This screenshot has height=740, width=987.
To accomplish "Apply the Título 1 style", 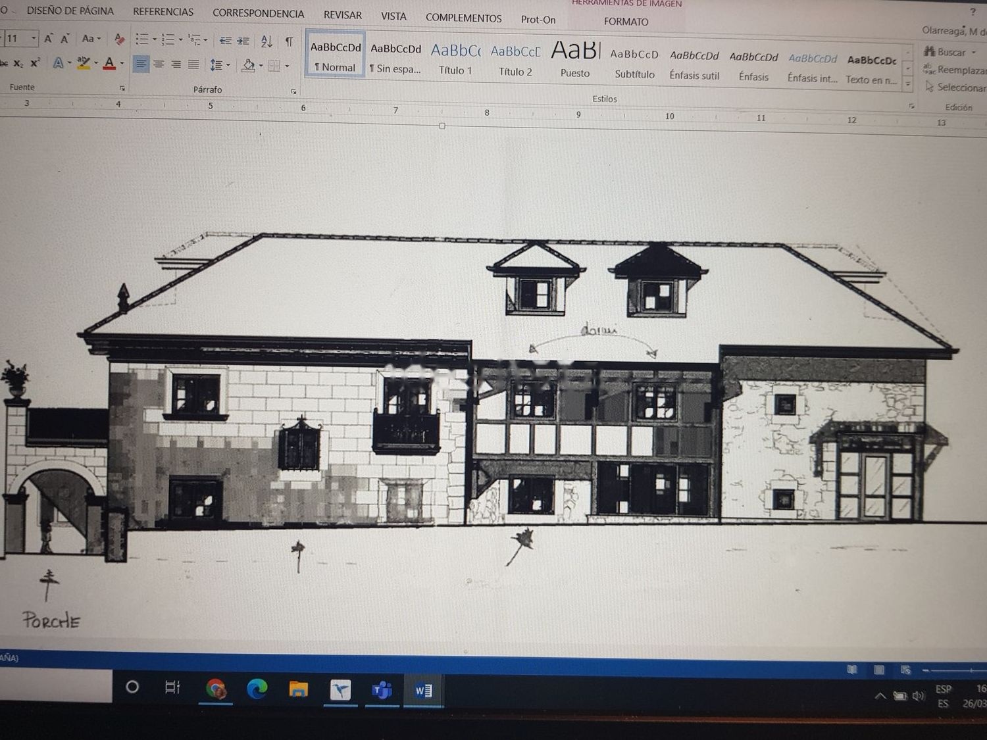I will click(x=455, y=59).
